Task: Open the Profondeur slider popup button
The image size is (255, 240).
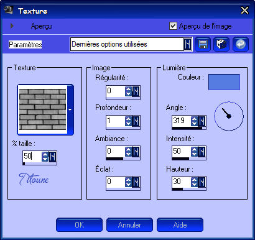Action: (x=136, y=121)
